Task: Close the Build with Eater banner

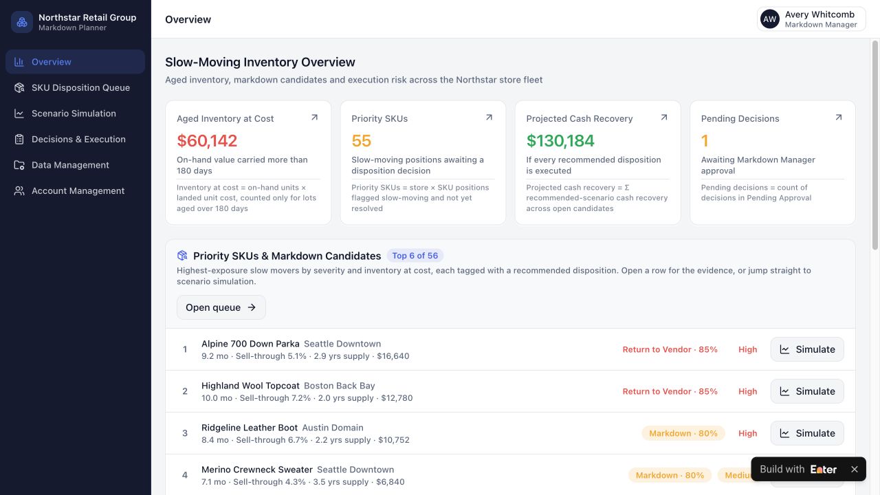Action: pos(854,470)
